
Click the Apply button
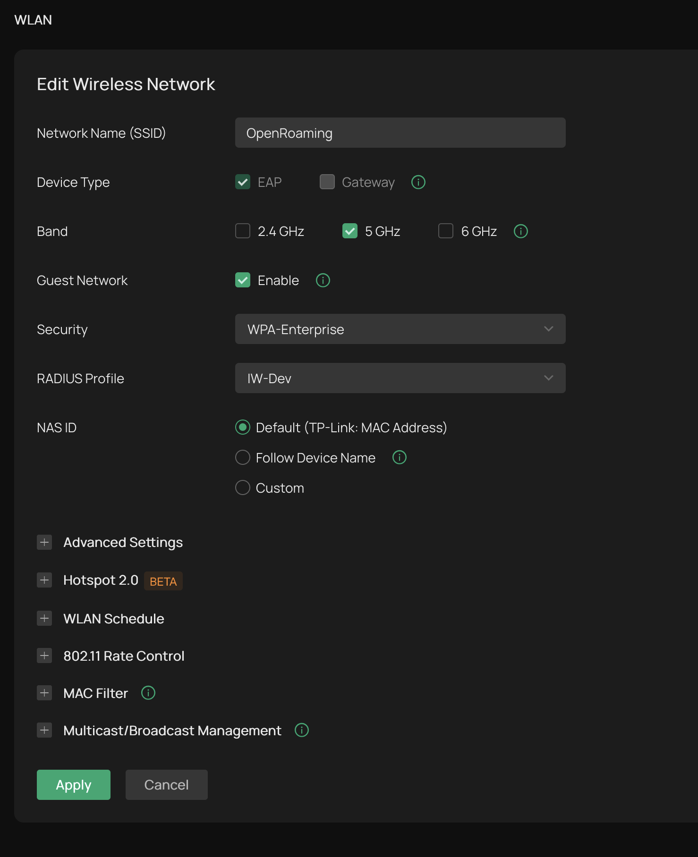74,785
